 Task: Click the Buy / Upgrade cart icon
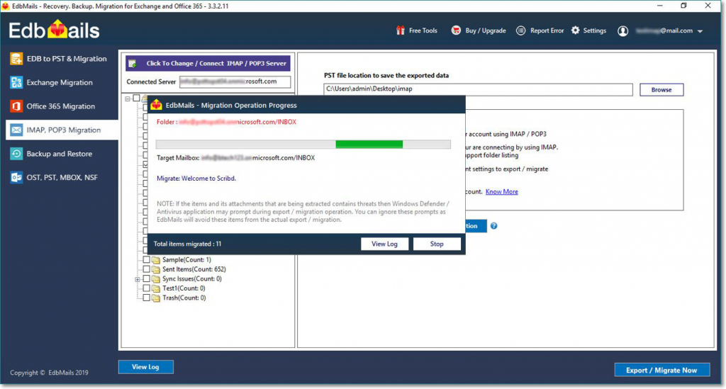coord(456,30)
